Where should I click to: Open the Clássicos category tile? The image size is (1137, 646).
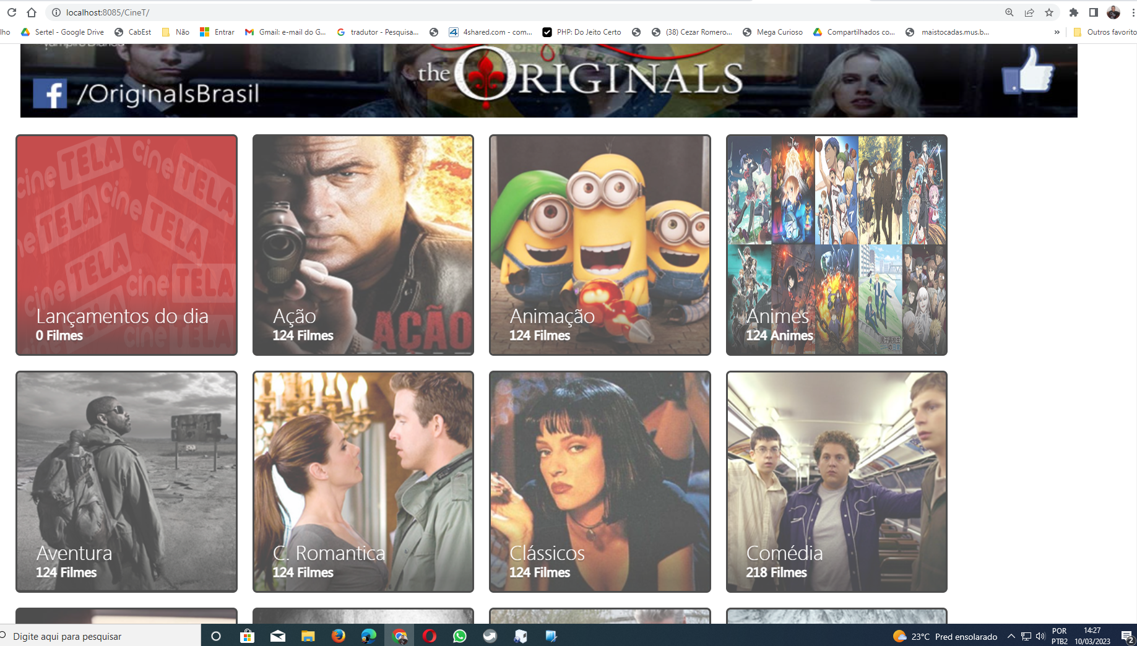pos(600,481)
